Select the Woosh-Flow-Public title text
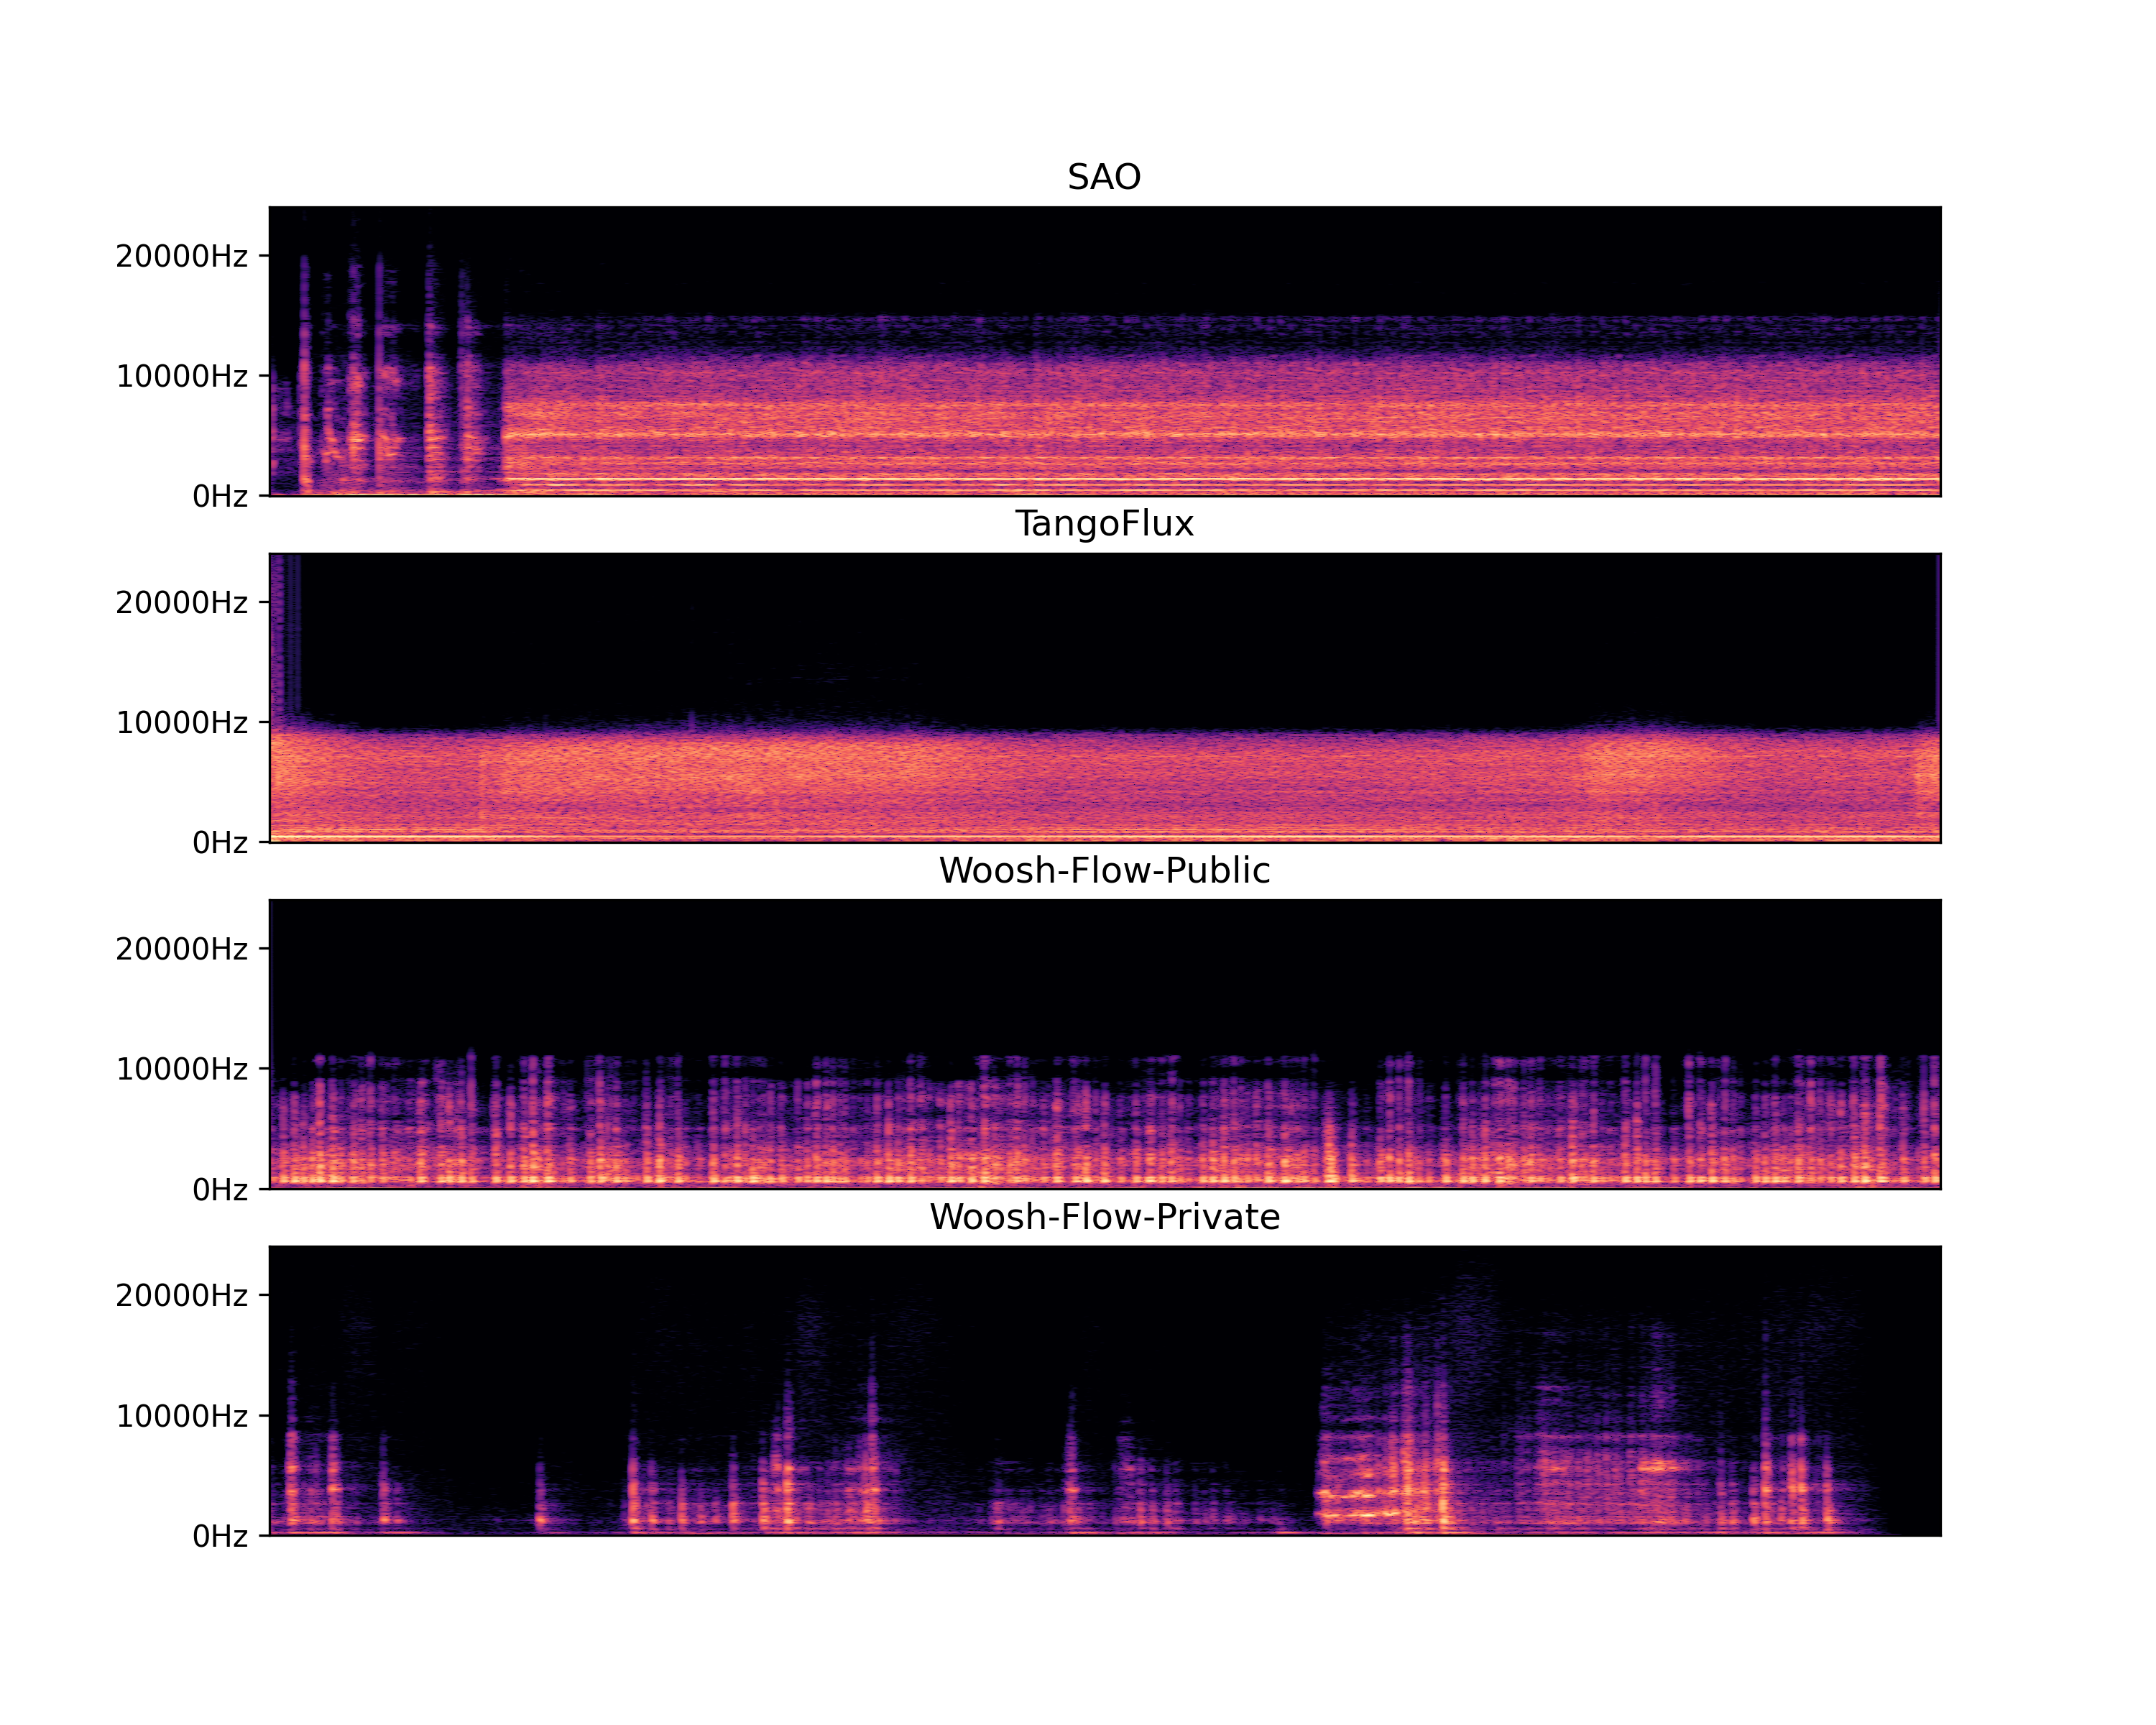Viewport: 2156px width, 1725px height. click(1104, 871)
